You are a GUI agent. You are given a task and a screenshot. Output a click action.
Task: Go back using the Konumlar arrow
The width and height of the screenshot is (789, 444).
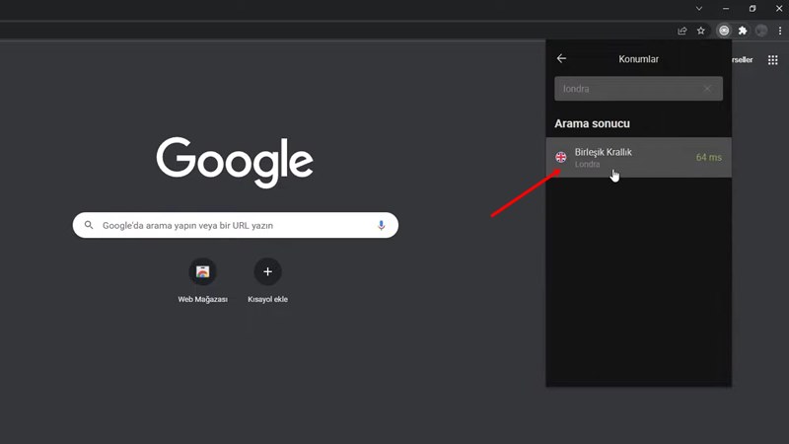(561, 59)
